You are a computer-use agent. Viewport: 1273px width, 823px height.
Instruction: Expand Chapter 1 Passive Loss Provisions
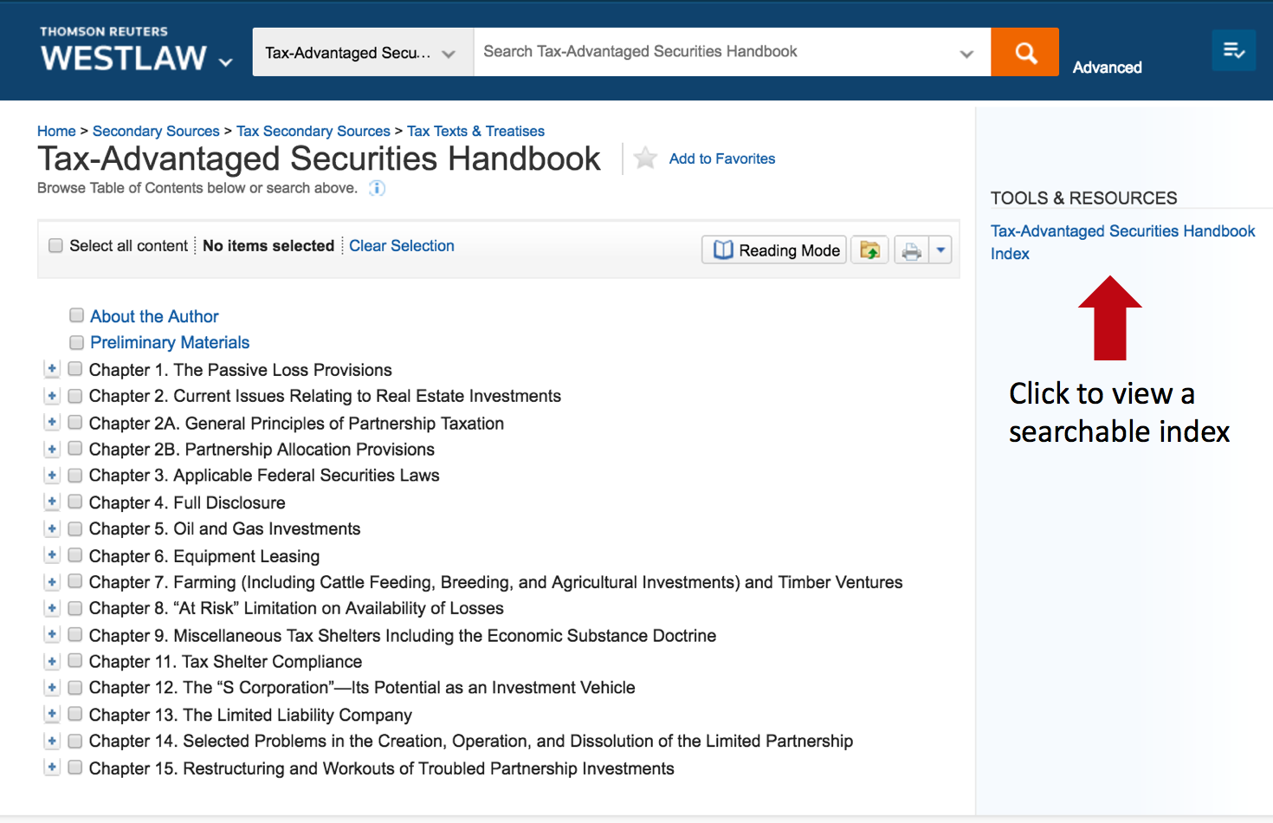(x=52, y=369)
